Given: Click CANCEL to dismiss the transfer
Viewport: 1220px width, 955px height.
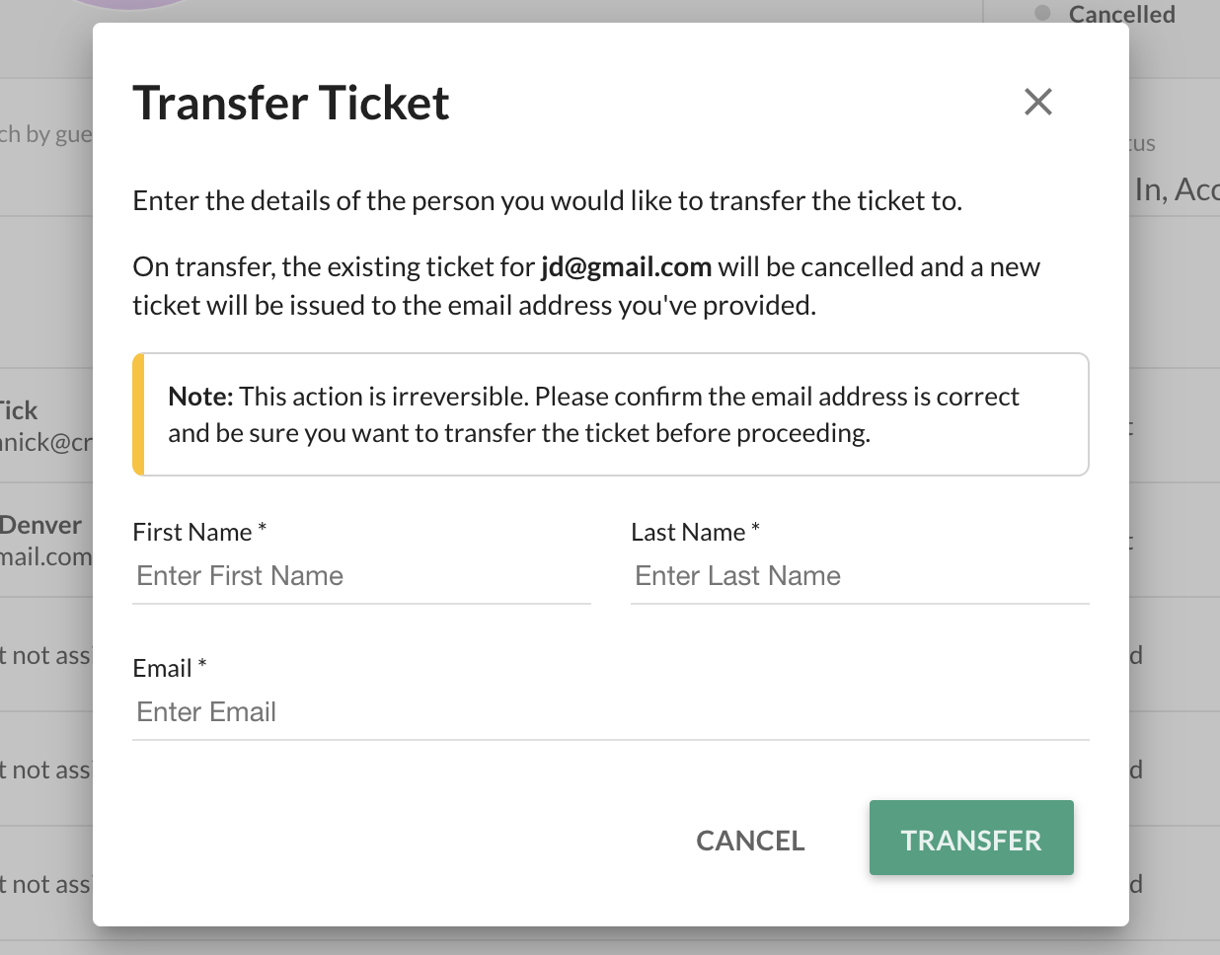Looking at the screenshot, I should pyautogui.click(x=750, y=841).
